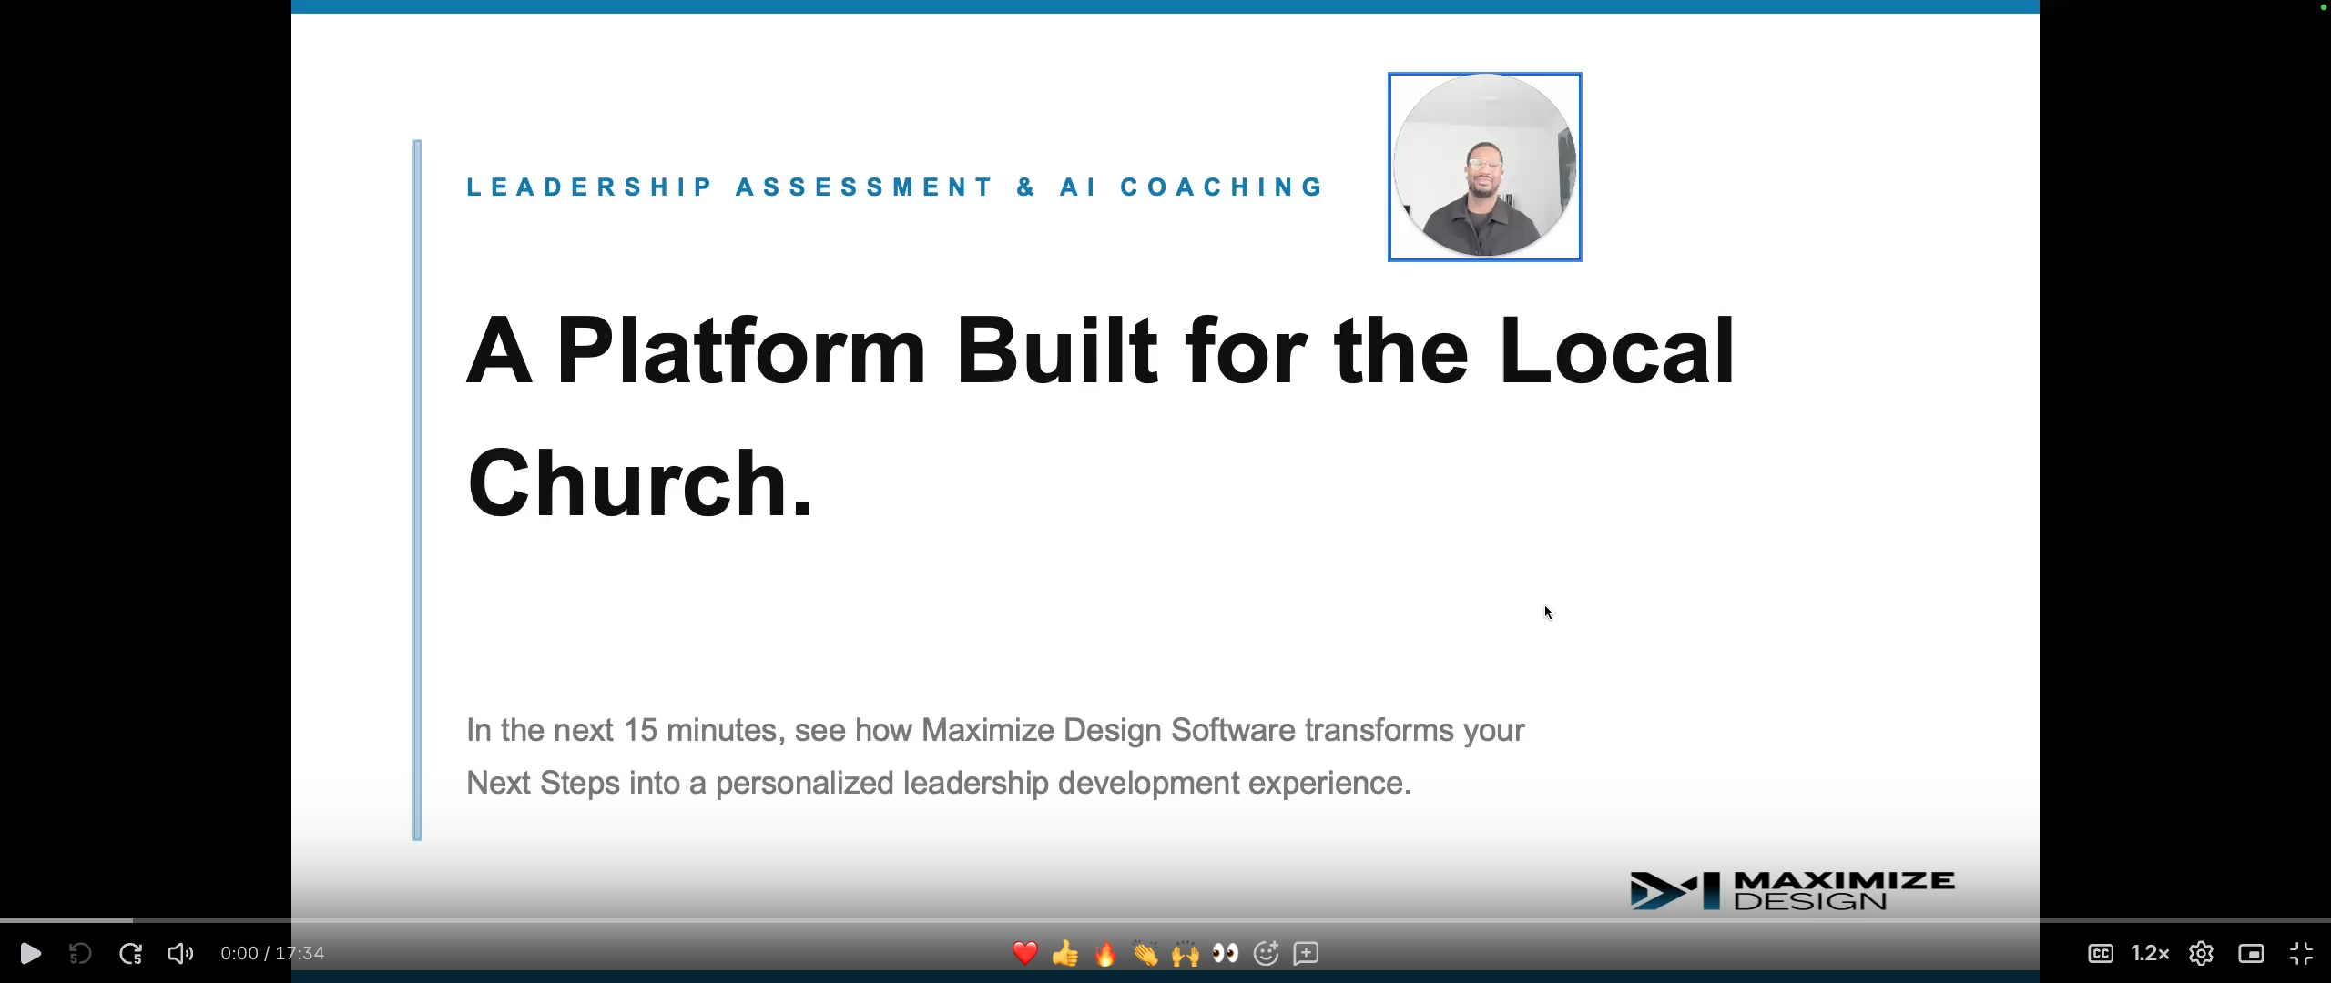The height and width of the screenshot is (983, 2331).
Task: Click the 0:00 / 17:34 time display
Action: coord(272,953)
